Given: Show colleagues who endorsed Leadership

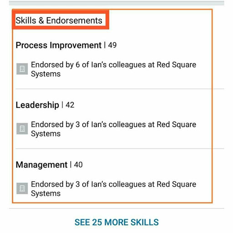Looking at the screenshot, I should [113, 129].
